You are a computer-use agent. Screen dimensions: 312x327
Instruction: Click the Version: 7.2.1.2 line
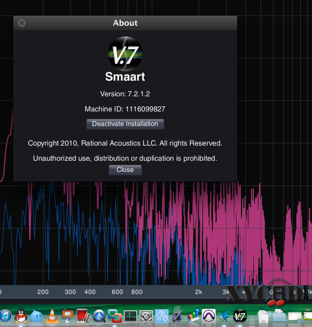coord(125,94)
